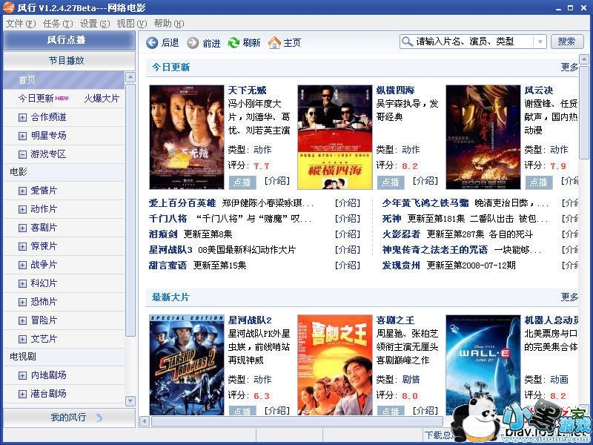Expand the 合作频道 tree node
593x445 pixels.
pyautogui.click(x=22, y=117)
